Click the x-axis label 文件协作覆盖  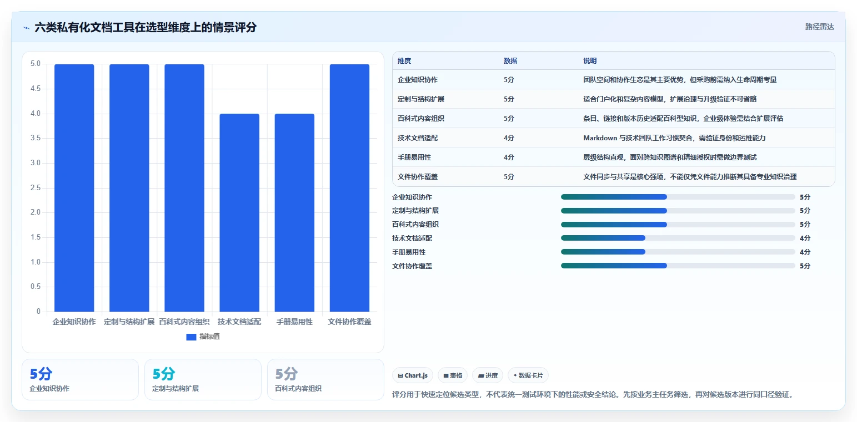(349, 322)
